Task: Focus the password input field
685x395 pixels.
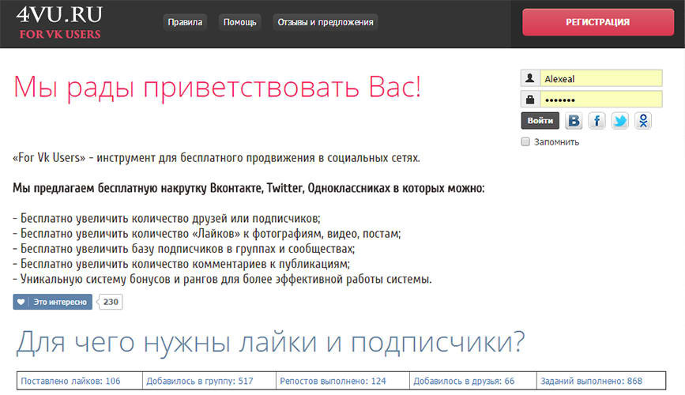Action: coord(601,100)
